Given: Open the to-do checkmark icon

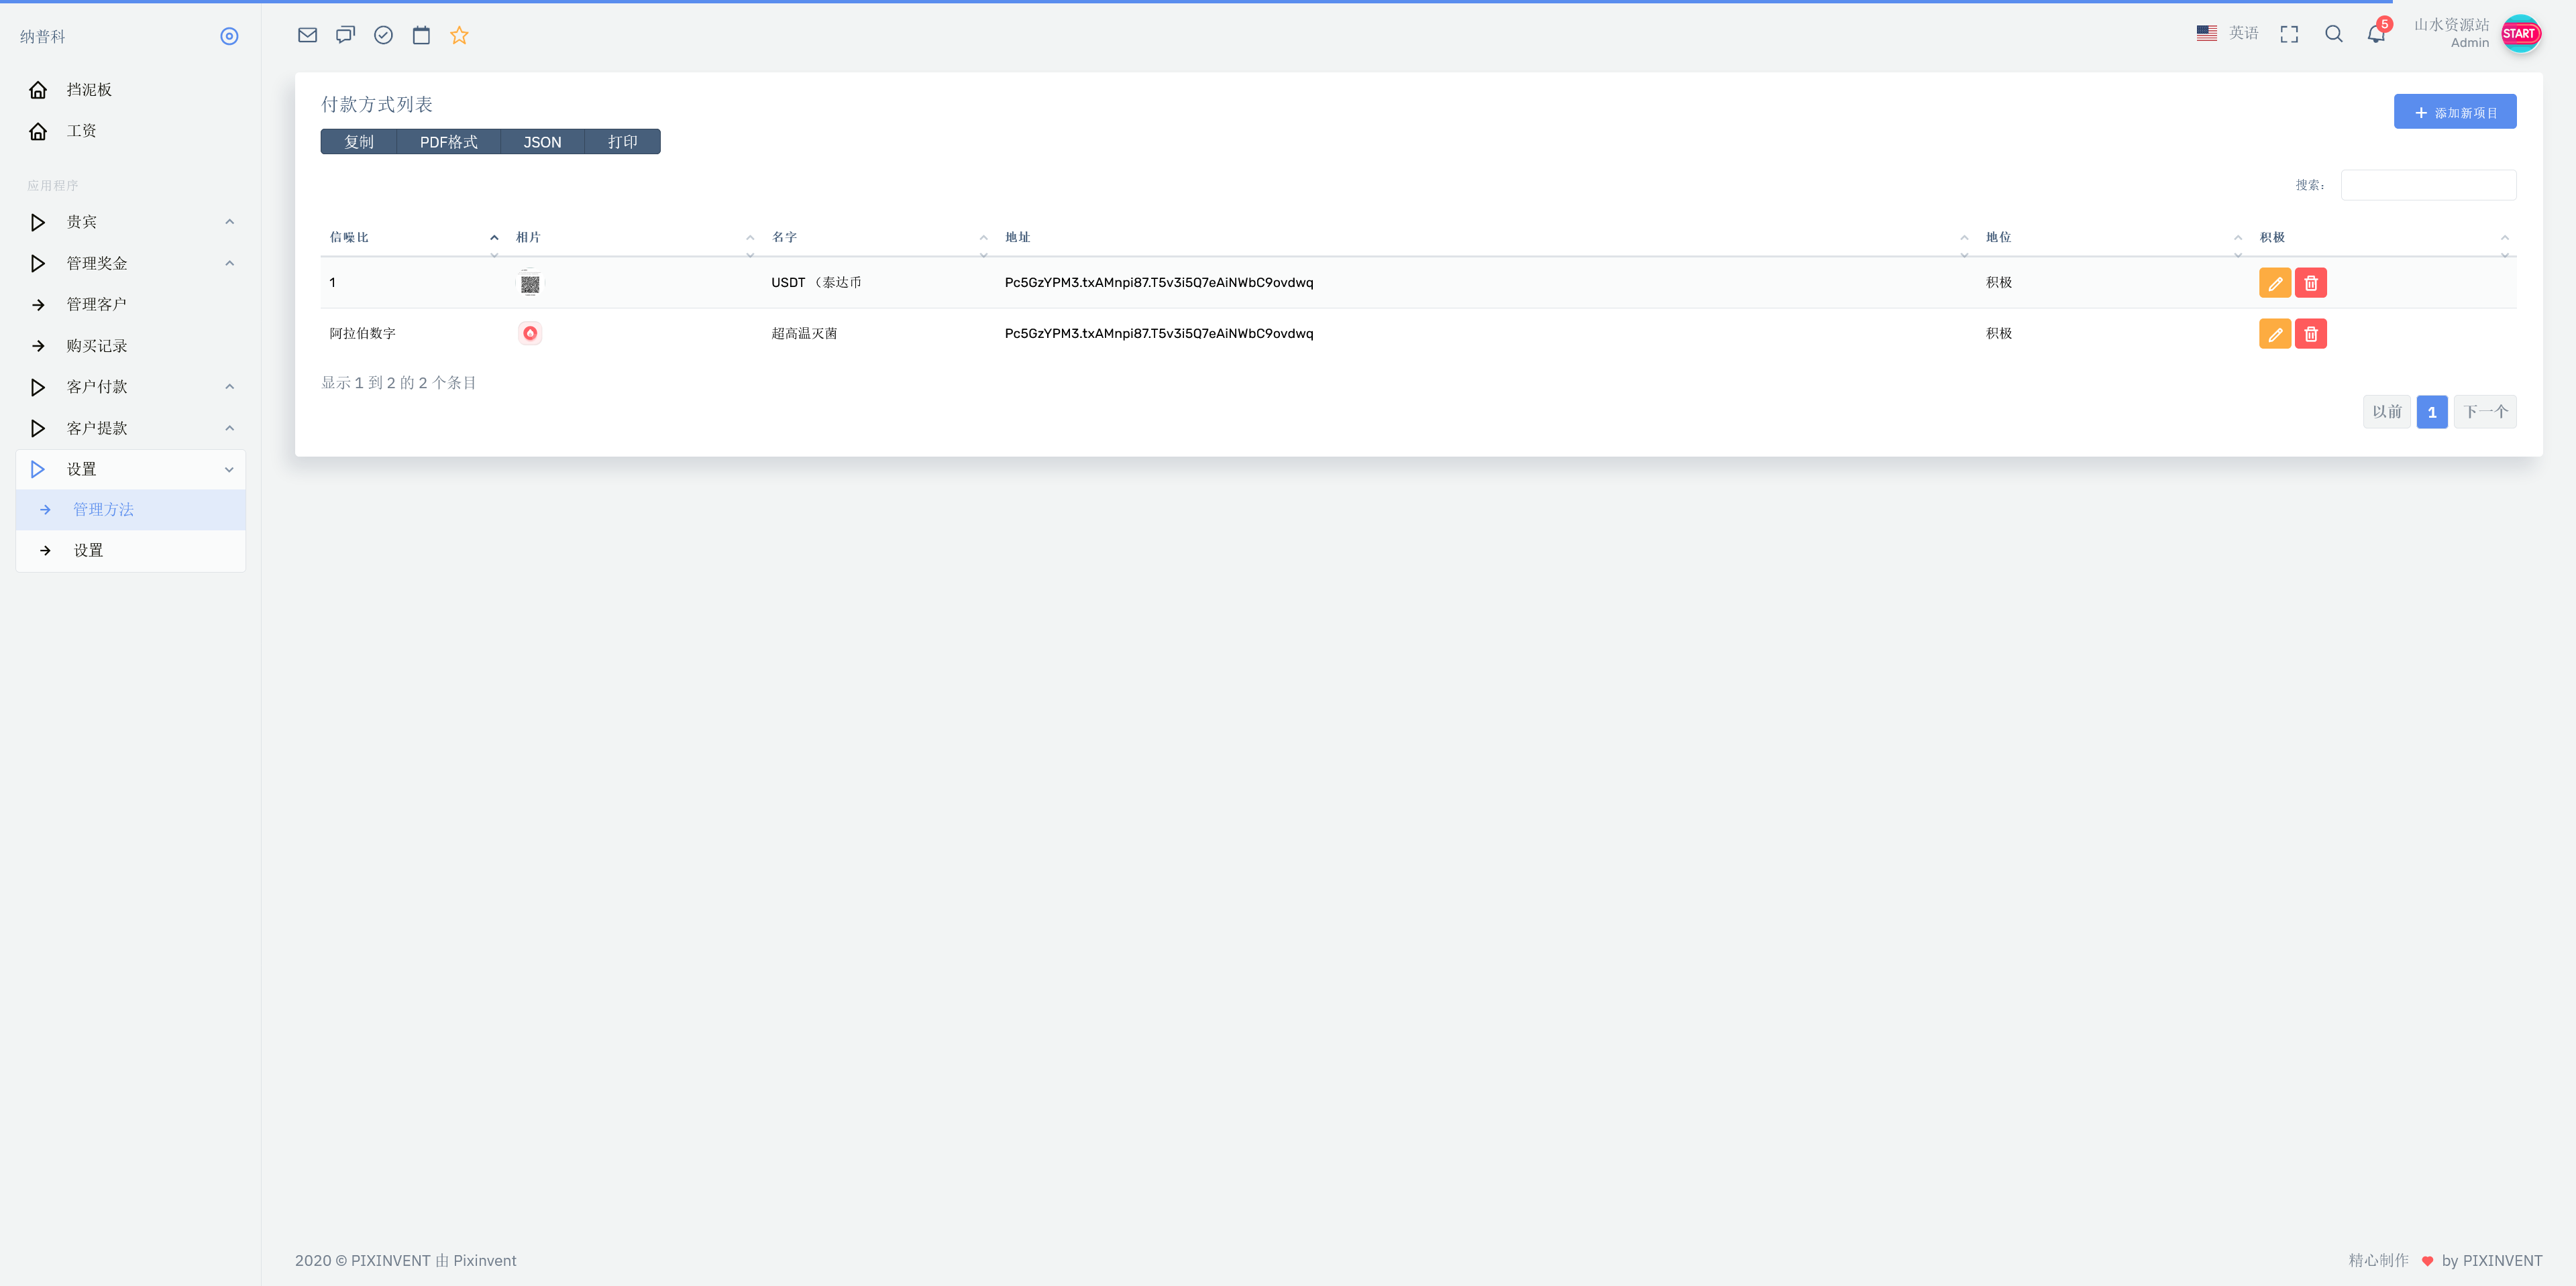Looking at the screenshot, I should (383, 34).
